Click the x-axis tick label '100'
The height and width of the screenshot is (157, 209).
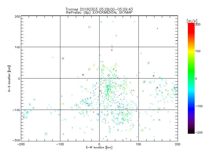138,144
